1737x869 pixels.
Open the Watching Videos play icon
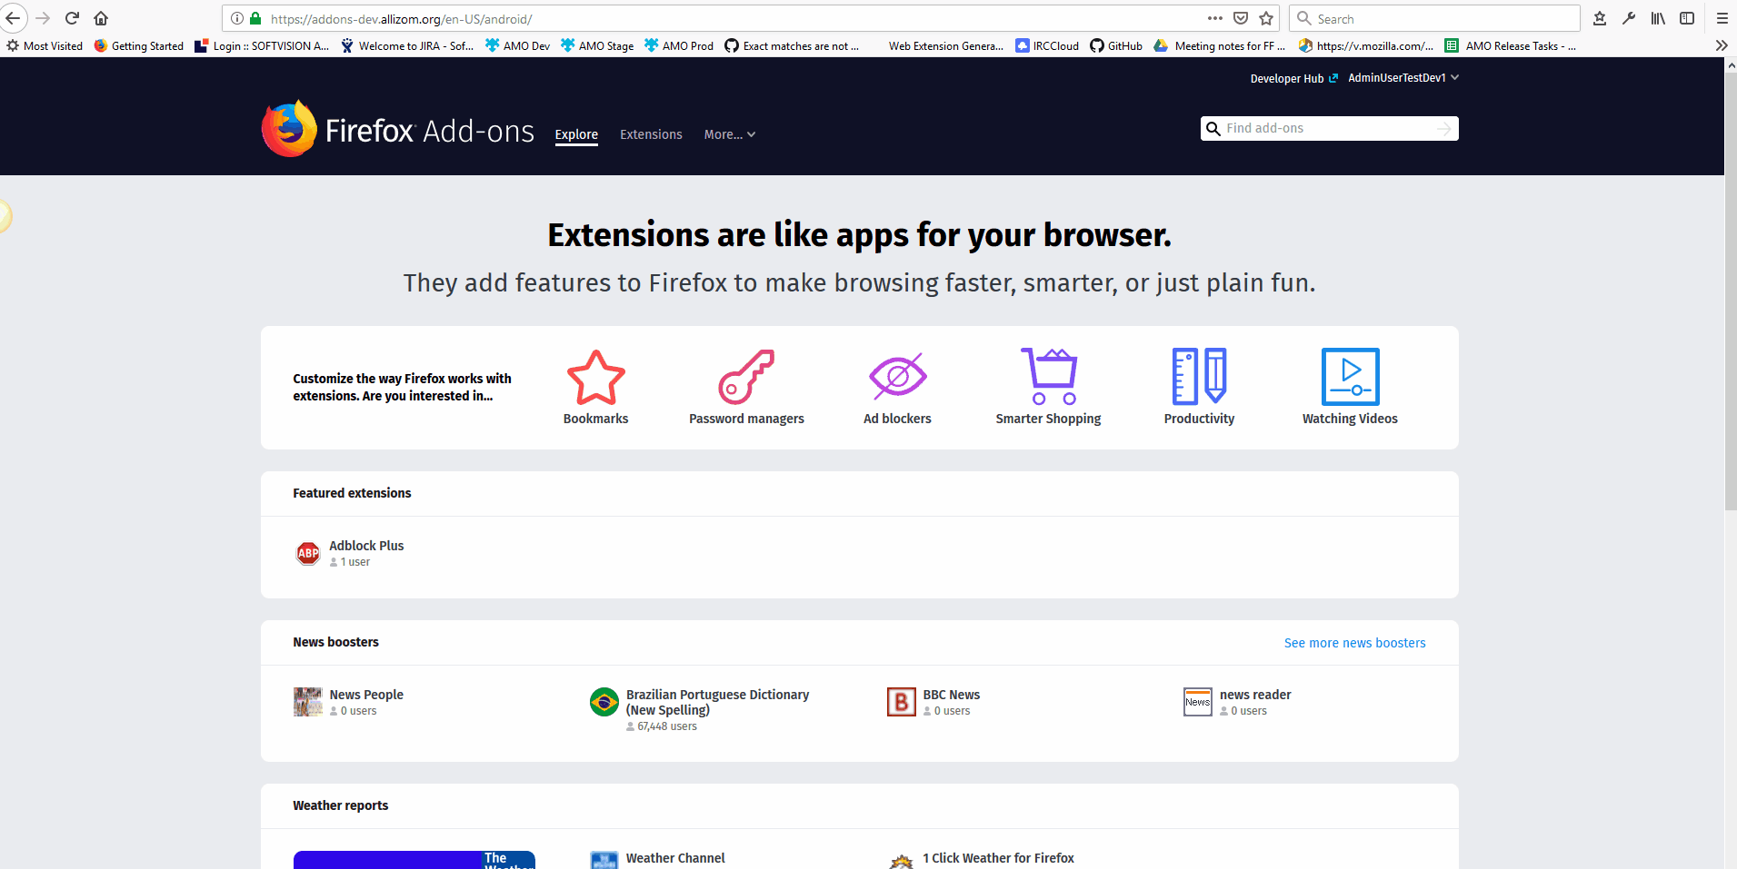(1351, 377)
